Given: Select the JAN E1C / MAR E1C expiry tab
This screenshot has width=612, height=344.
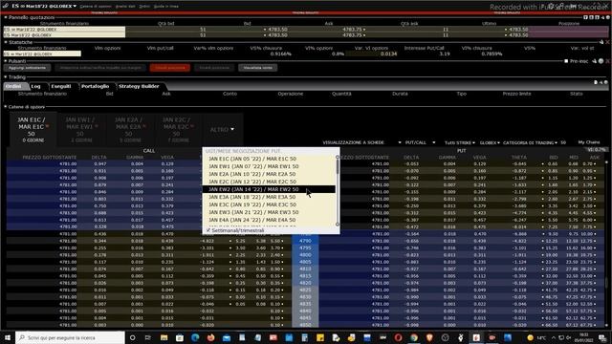Looking at the screenshot, I should [33, 129].
